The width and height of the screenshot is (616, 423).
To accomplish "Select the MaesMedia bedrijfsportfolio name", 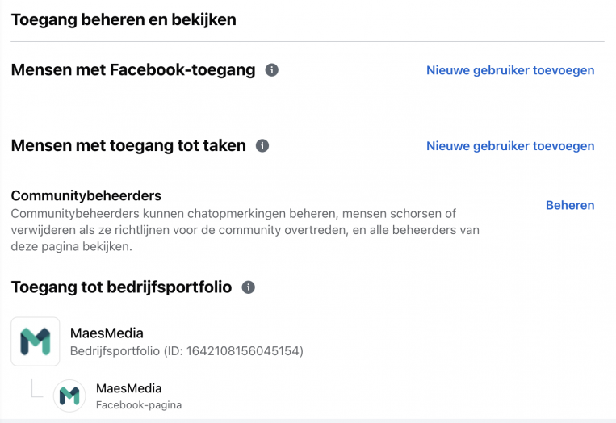I will click(107, 333).
